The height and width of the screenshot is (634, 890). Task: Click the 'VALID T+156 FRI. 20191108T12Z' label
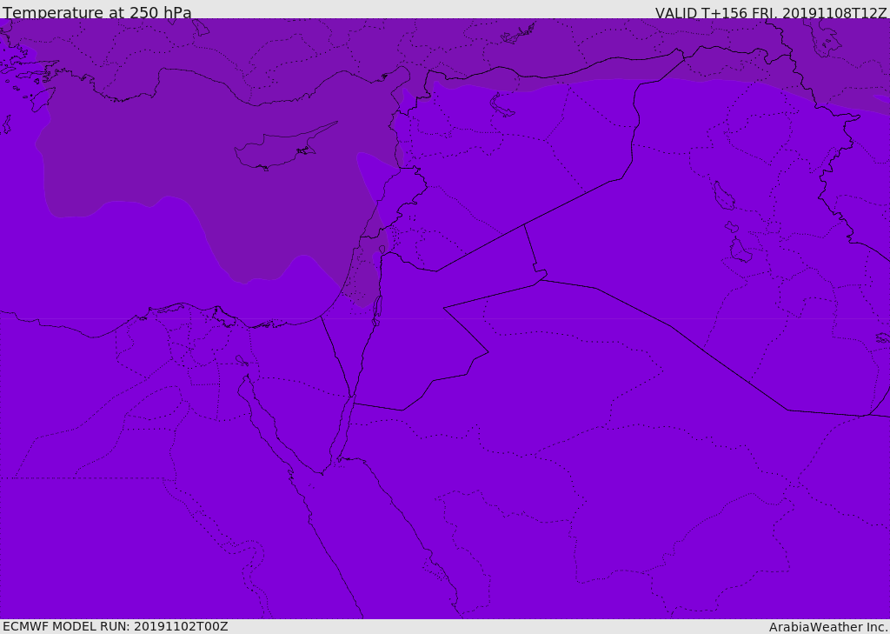pyautogui.click(x=770, y=12)
